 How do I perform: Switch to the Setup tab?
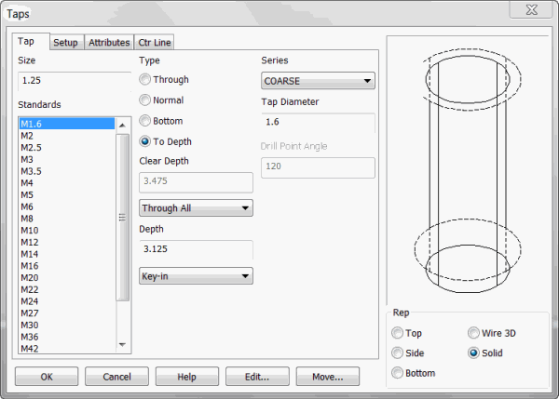(x=65, y=43)
